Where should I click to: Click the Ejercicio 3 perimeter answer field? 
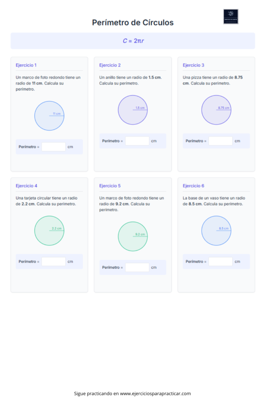(220, 141)
